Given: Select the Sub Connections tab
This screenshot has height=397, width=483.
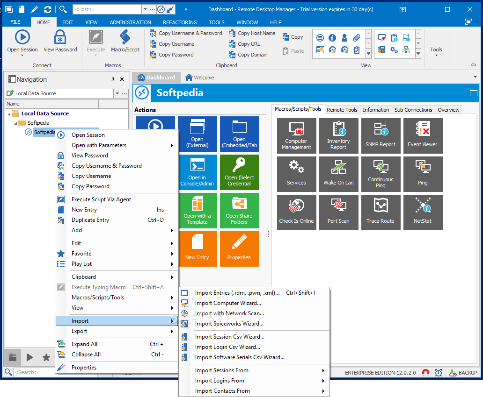Looking at the screenshot, I should click(413, 110).
